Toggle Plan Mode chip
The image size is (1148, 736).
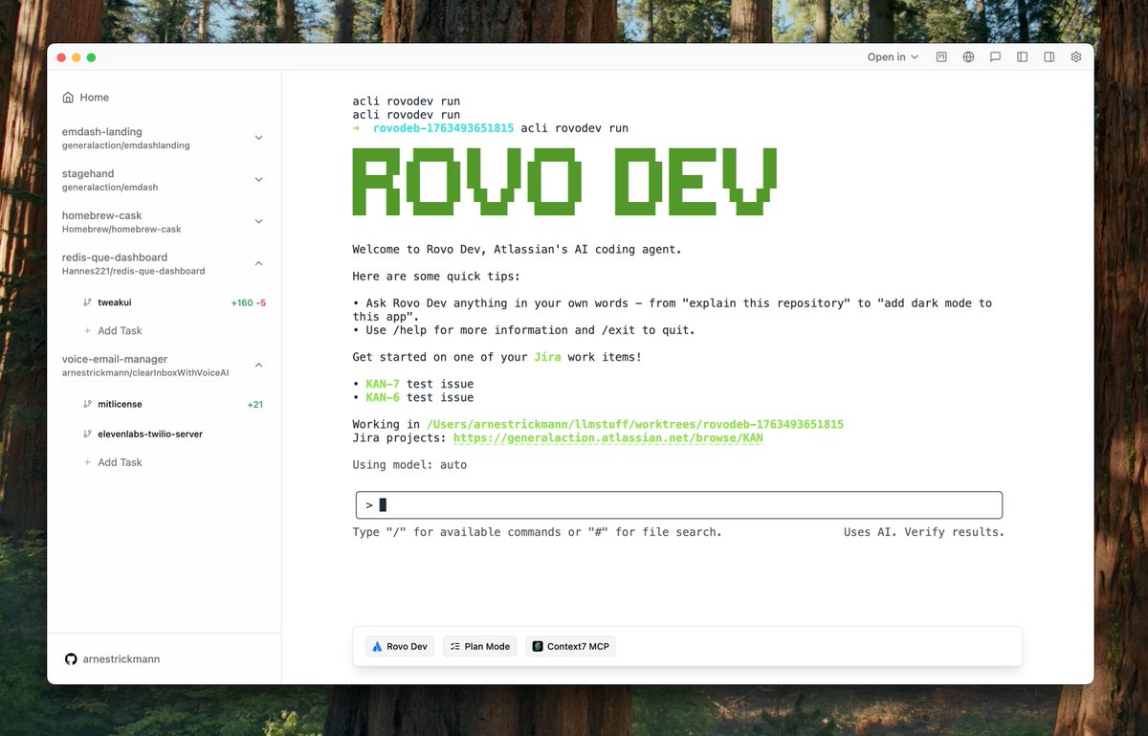(480, 647)
